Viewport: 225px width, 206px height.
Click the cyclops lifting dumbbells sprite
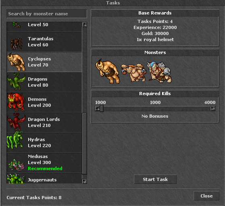(x=133, y=73)
